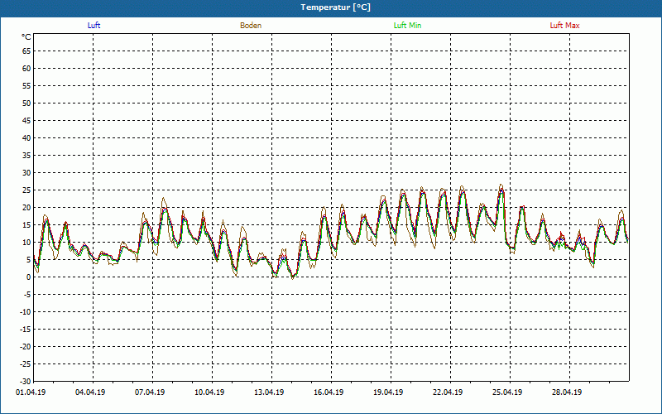The image size is (662, 414).
Task: Click the 55 value on the y-axis
Action: click(26, 86)
